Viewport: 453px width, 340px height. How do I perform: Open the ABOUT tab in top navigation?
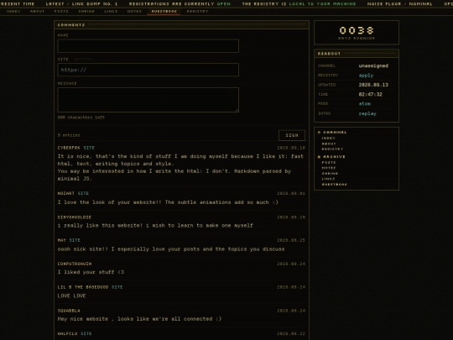point(37,11)
